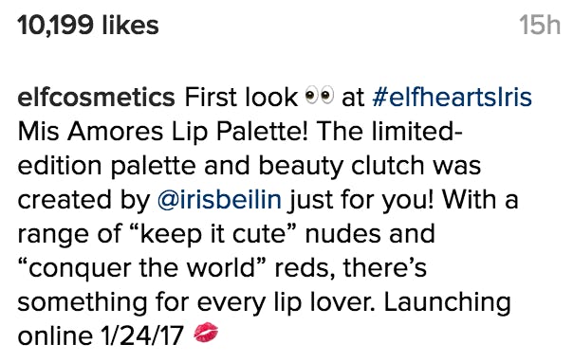
Task: Click 'online' before the launch date
Action: (55, 336)
